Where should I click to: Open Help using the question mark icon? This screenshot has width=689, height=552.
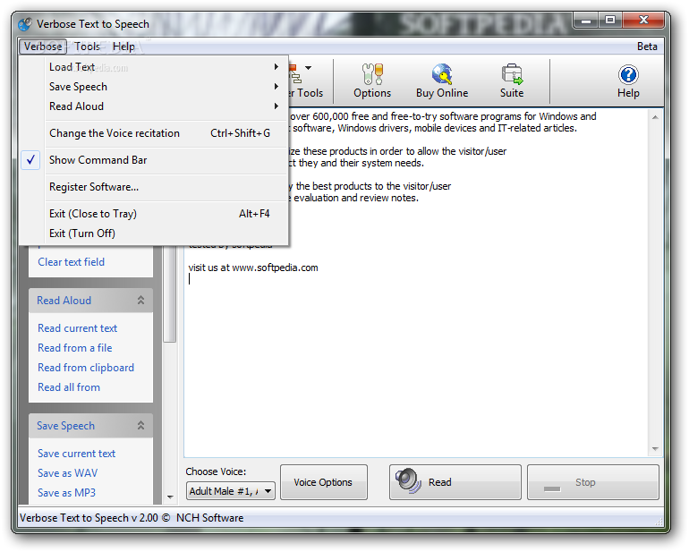(x=628, y=75)
